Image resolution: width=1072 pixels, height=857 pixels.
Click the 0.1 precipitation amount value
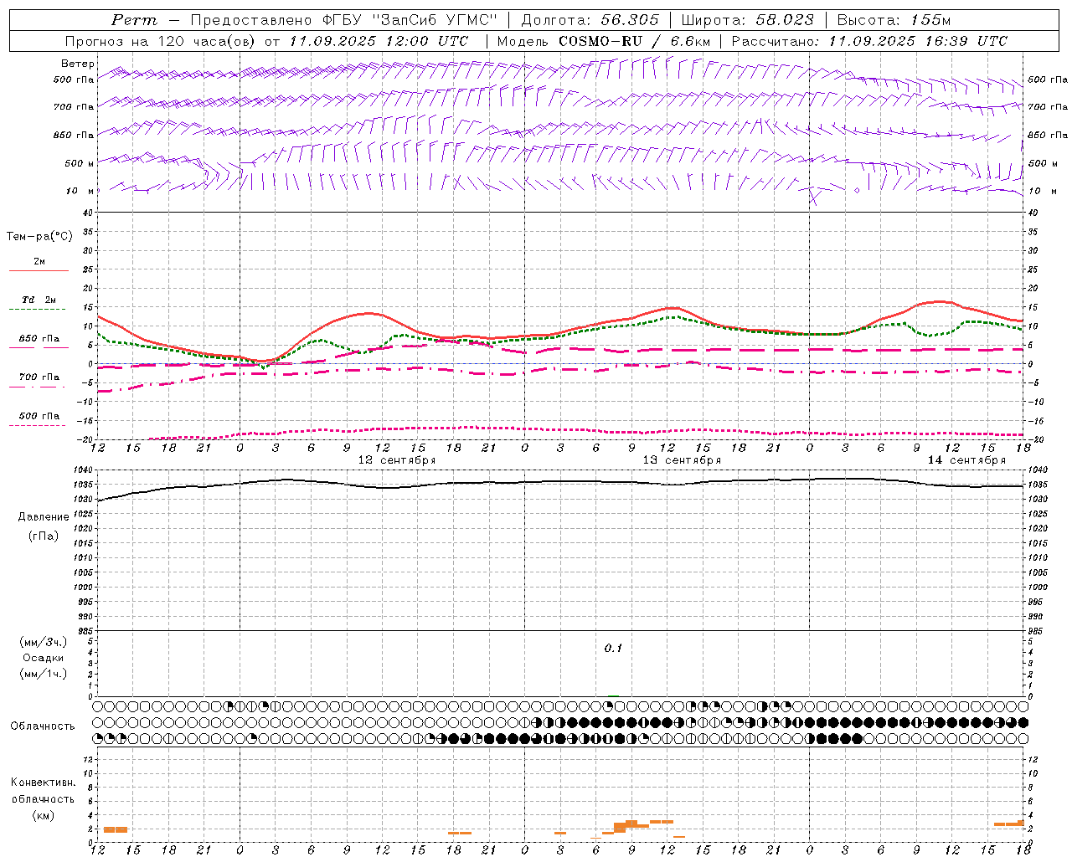614,649
